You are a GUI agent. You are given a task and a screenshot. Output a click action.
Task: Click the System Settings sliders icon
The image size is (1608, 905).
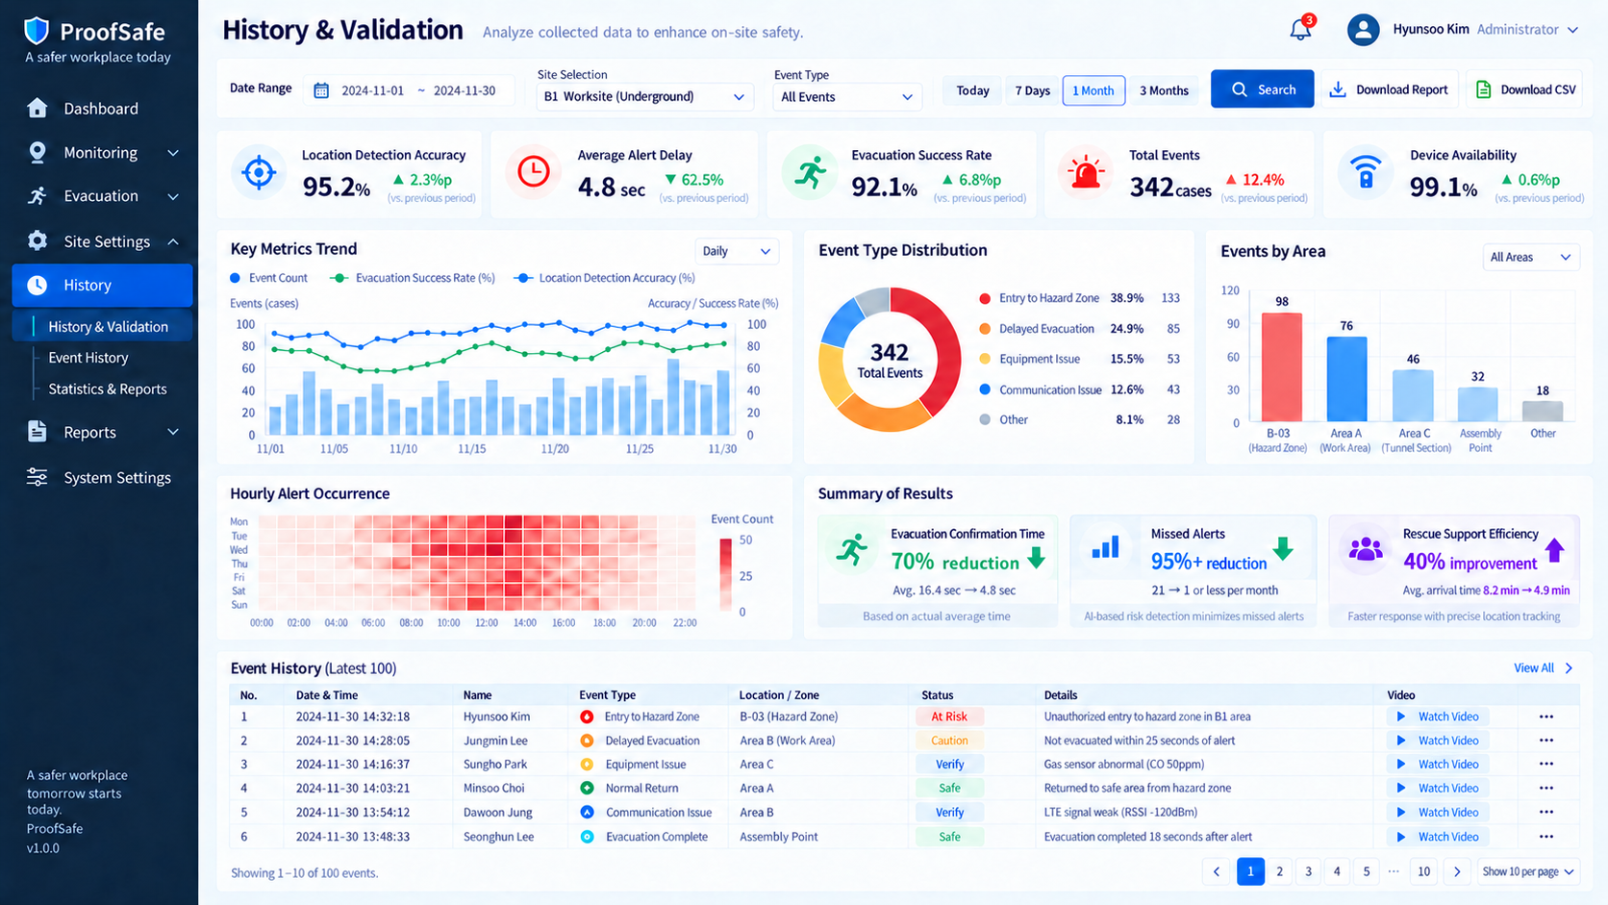tap(38, 477)
